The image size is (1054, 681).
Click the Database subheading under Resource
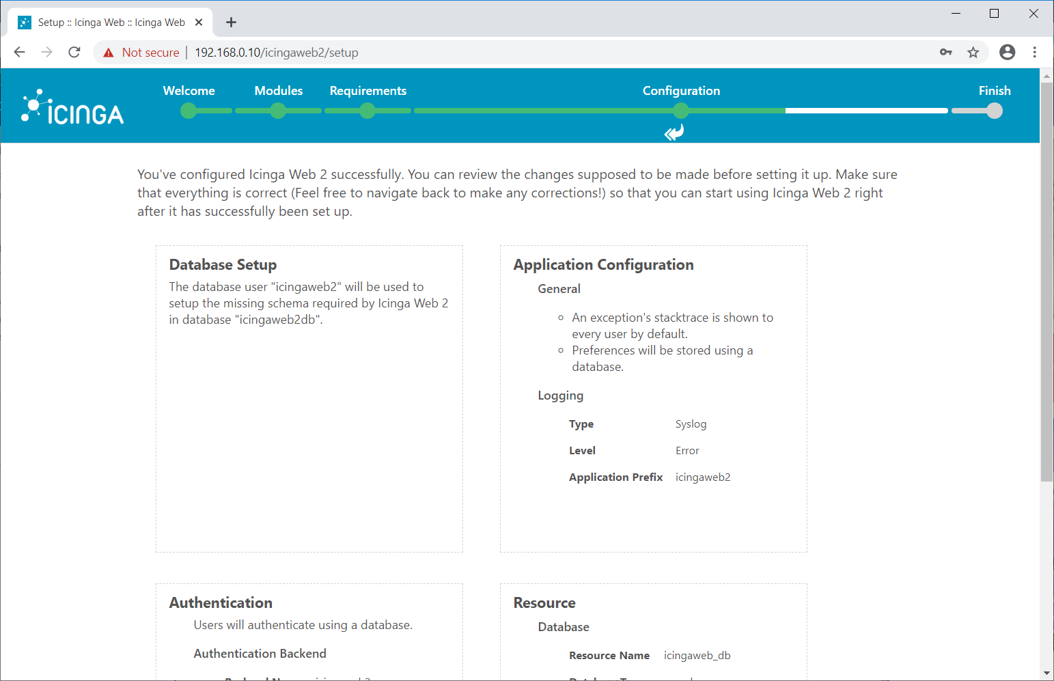(564, 627)
